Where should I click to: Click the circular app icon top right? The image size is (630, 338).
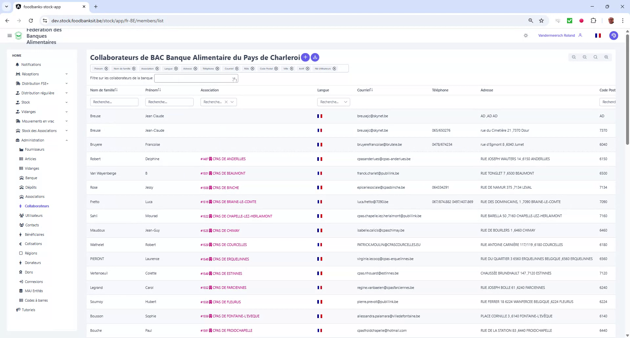click(614, 35)
